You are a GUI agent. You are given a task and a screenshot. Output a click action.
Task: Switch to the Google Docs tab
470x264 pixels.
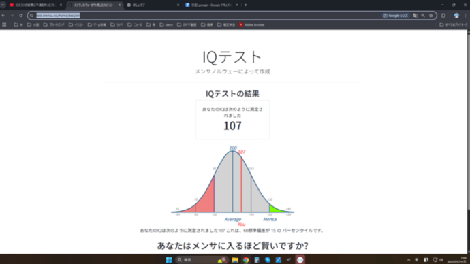click(x=212, y=5)
